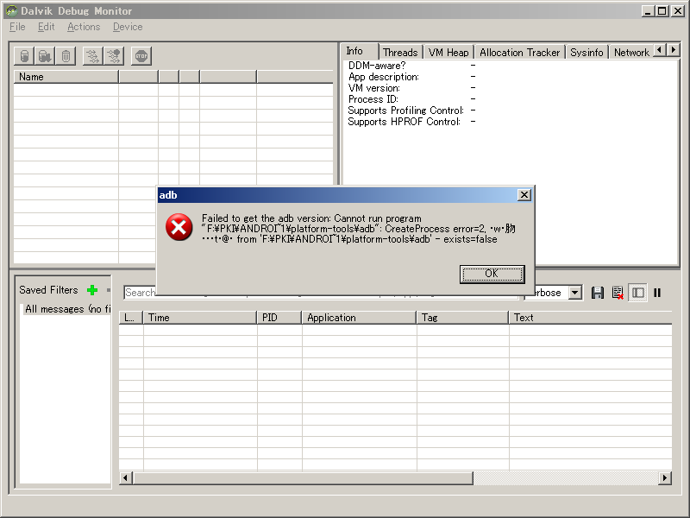Add a new saved logcat filter

(x=92, y=290)
